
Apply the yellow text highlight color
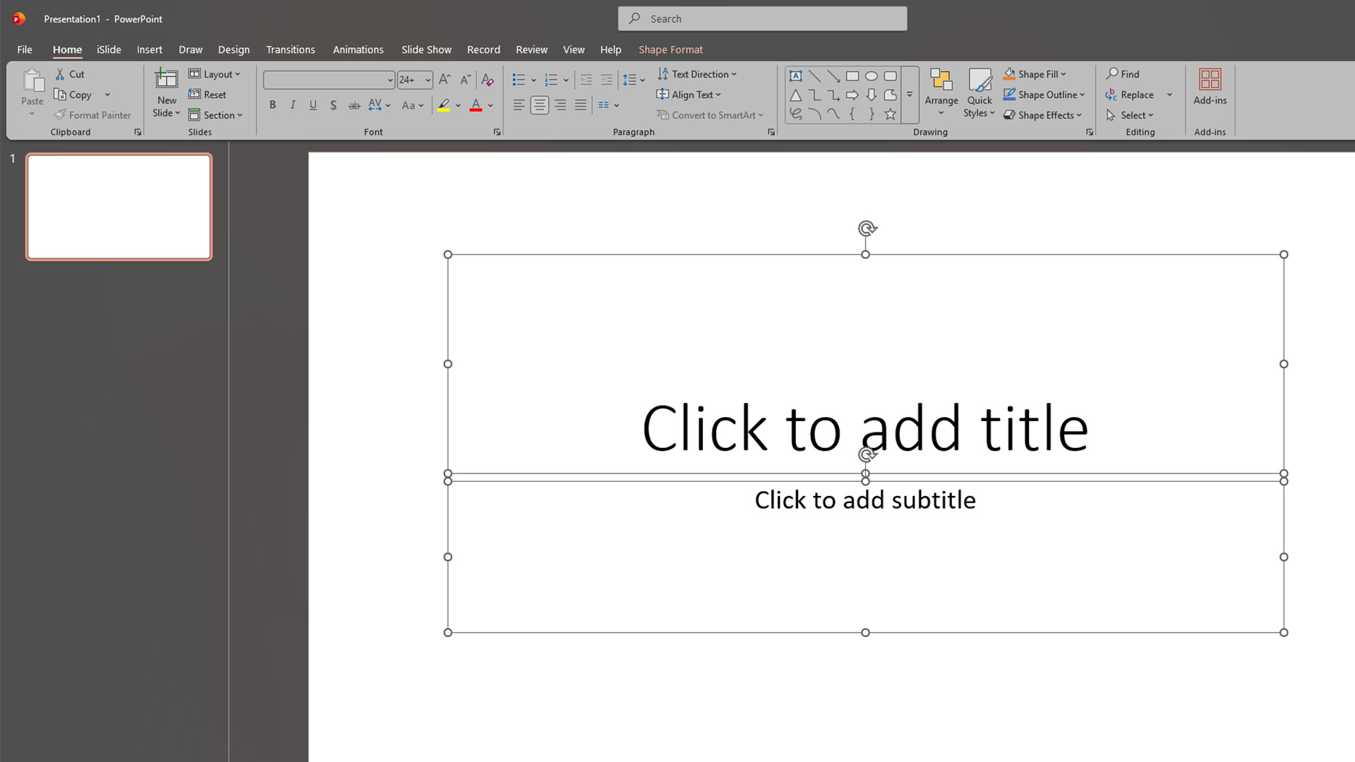tap(443, 105)
